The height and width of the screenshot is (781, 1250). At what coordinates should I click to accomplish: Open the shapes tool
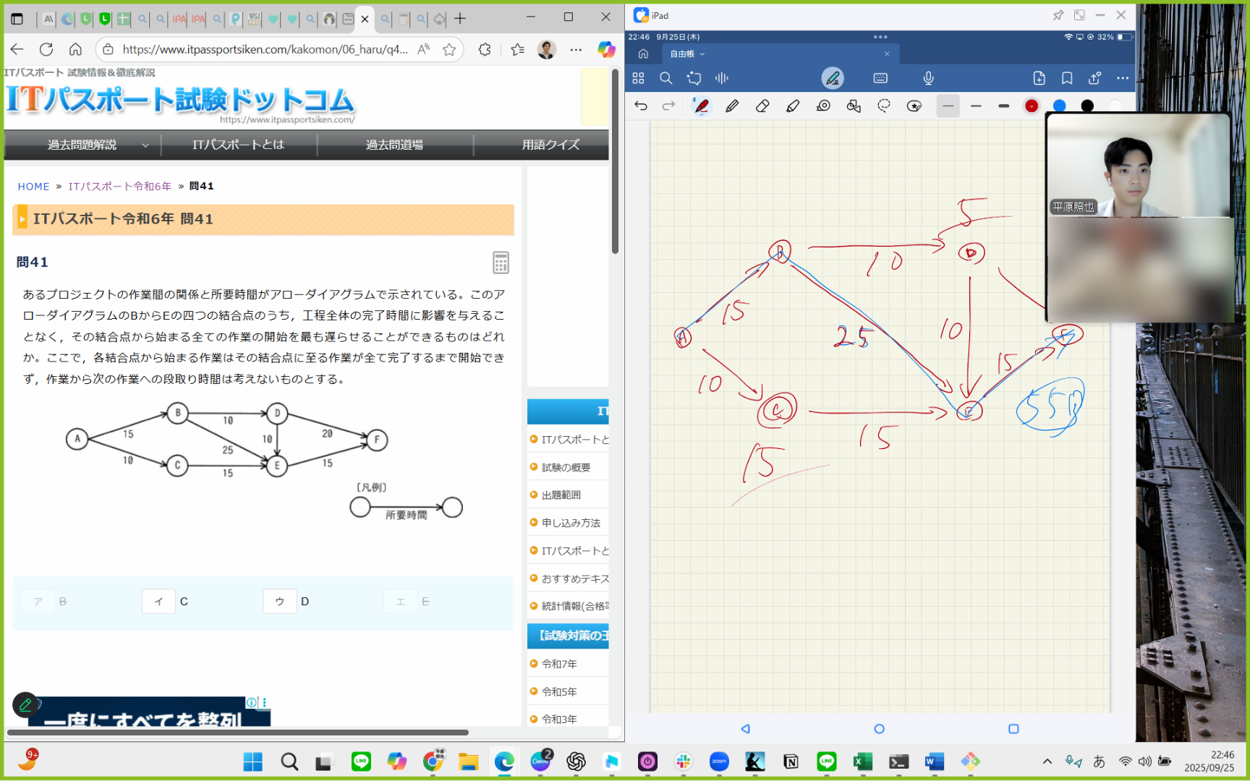pos(854,106)
